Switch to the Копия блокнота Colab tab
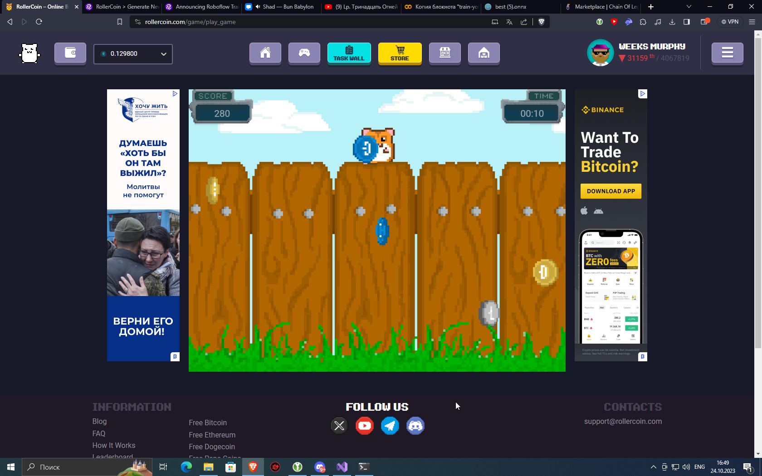Screen dimensions: 762x476 [441, 7]
